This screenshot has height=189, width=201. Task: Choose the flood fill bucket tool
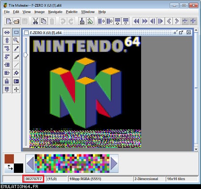(x=16, y=73)
